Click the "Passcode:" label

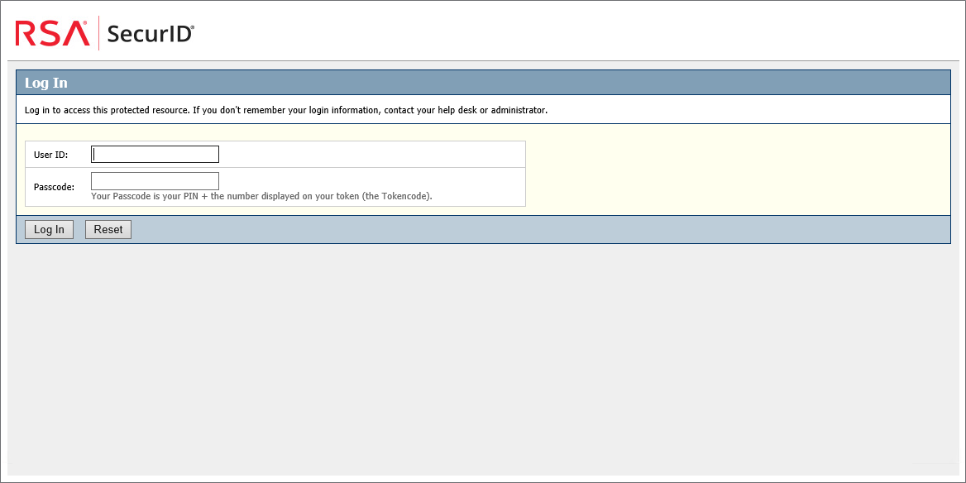point(54,187)
